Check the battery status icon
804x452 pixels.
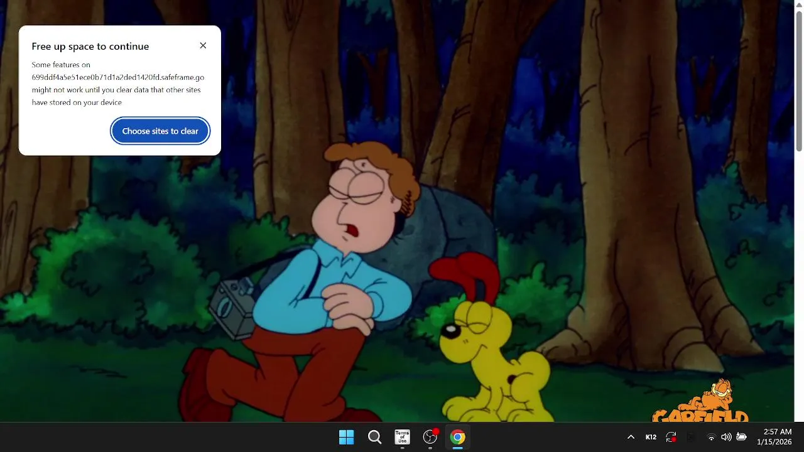(741, 438)
